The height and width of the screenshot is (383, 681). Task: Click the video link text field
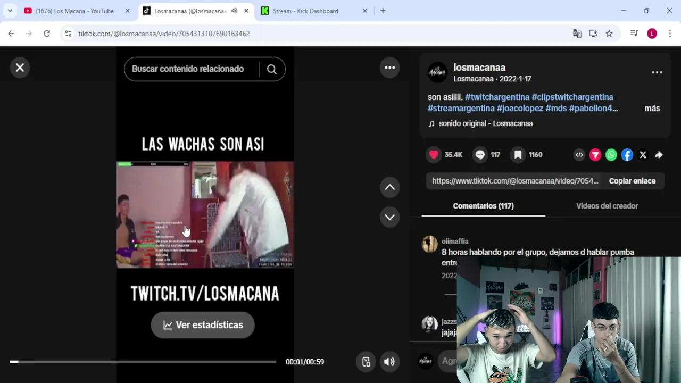(515, 181)
